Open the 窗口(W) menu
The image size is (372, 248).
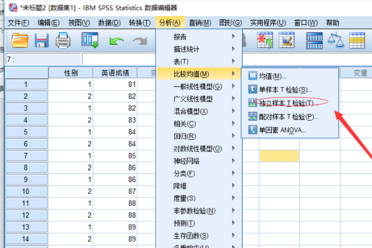click(x=306, y=23)
